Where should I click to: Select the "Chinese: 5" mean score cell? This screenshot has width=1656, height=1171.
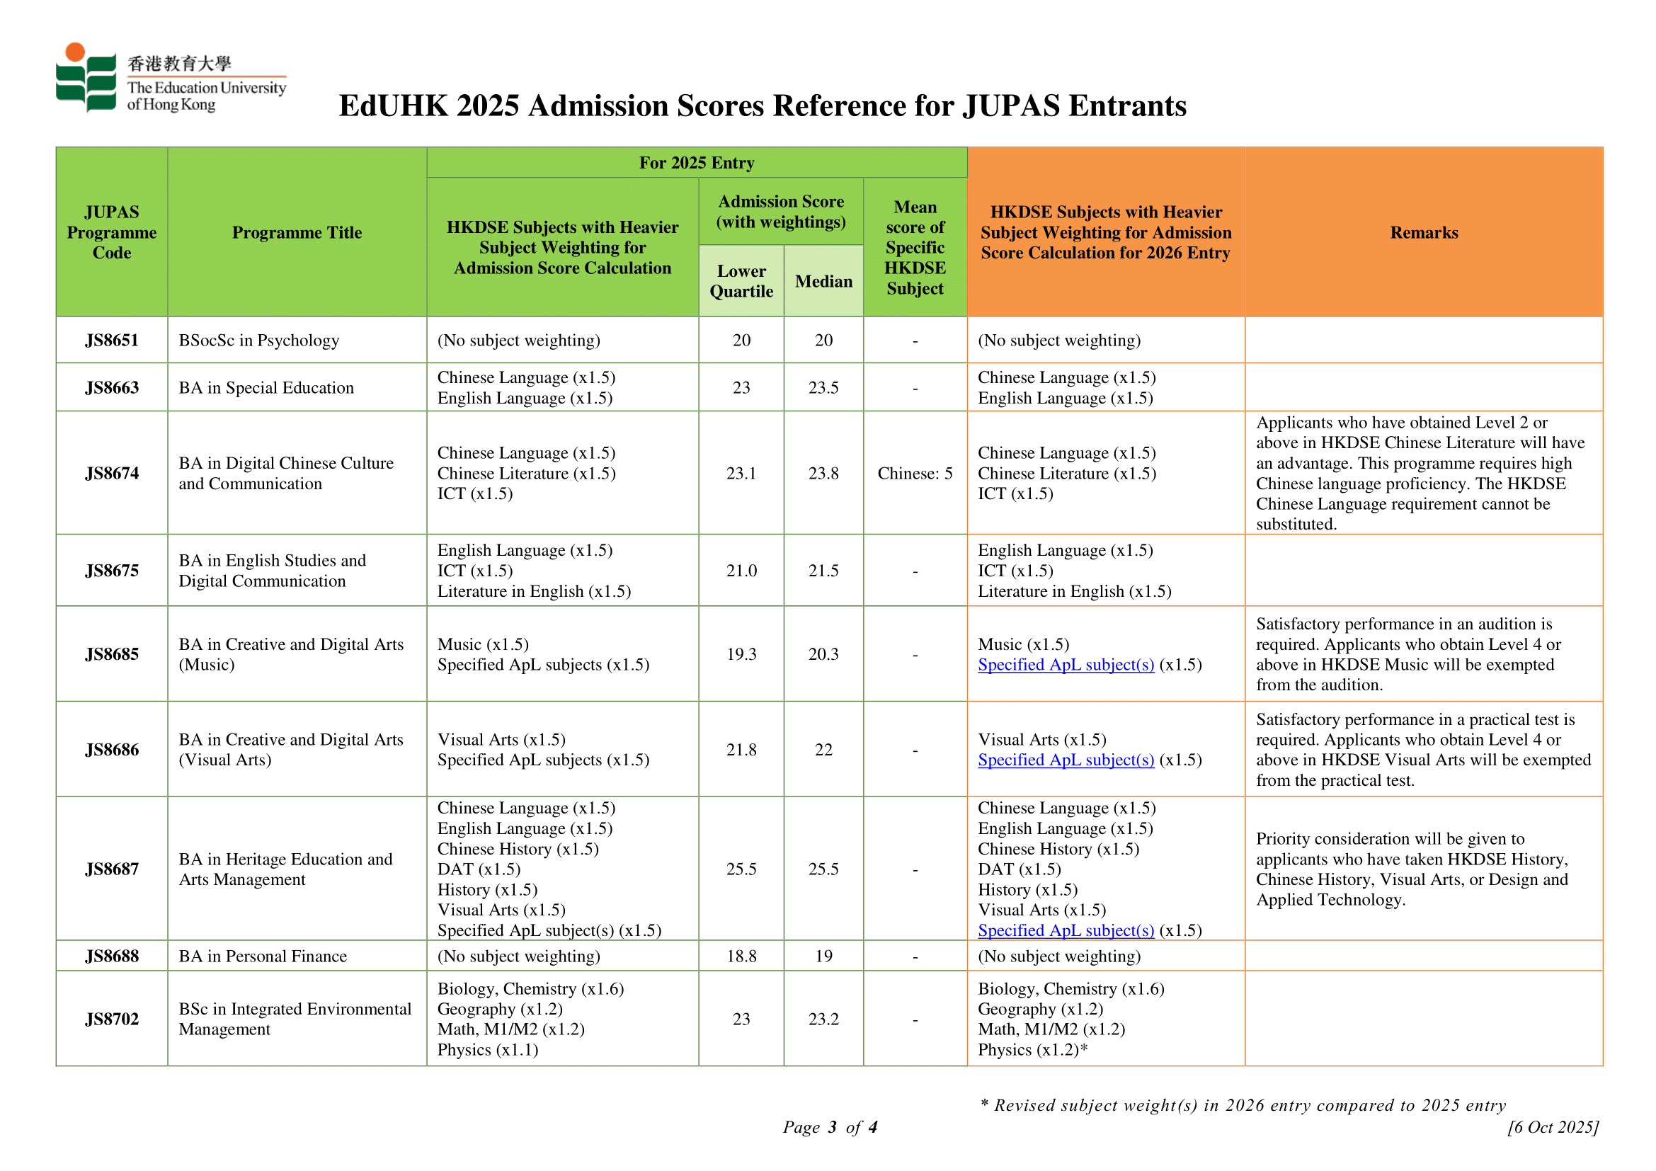pyautogui.click(x=915, y=473)
